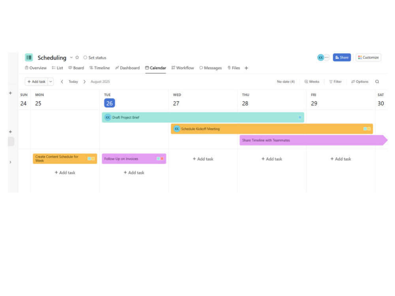Viewport: 395px width, 296px height.
Task: Add task under Friday column
Action: coord(340,159)
